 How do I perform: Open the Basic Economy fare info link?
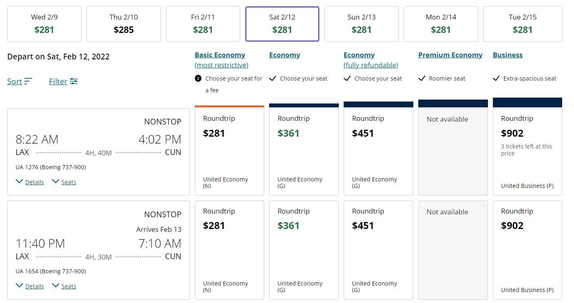point(220,55)
